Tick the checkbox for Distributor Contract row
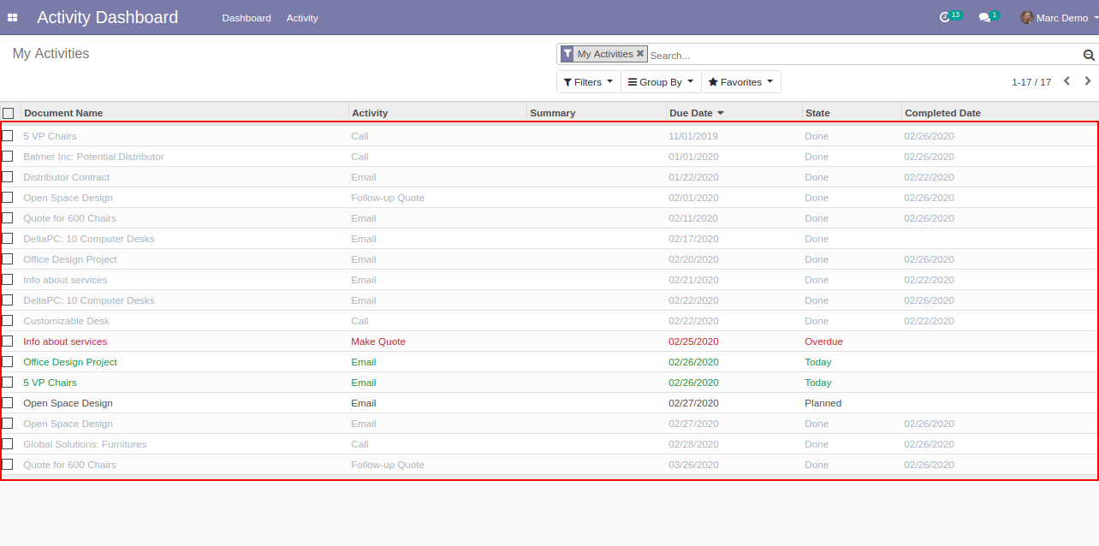The height and width of the screenshot is (546, 1099). pyautogui.click(x=7, y=176)
